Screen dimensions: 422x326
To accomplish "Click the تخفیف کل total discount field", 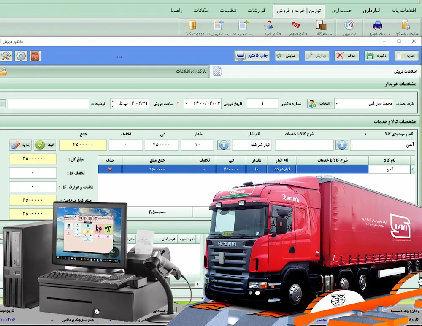I will click(33, 173).
